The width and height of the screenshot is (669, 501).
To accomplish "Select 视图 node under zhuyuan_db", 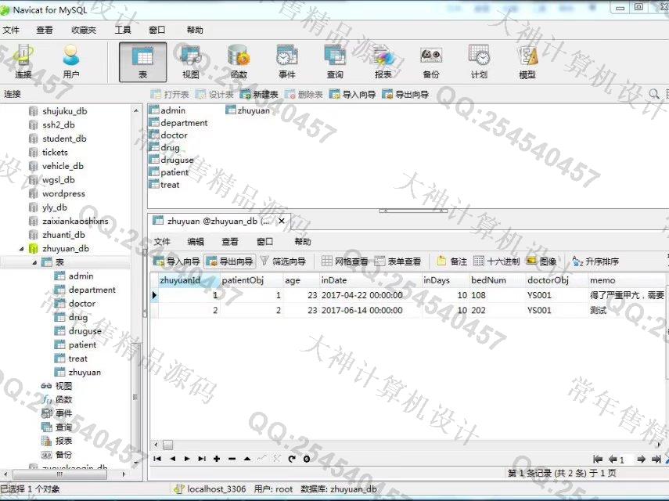I will 63,386.
